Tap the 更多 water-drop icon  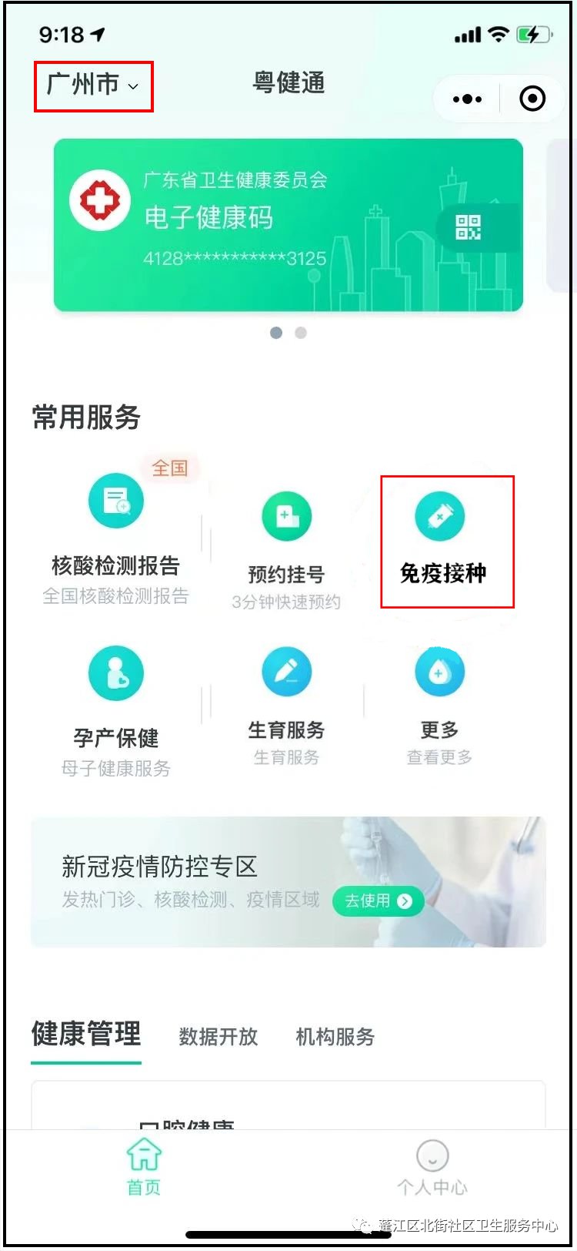click(440, 672)
